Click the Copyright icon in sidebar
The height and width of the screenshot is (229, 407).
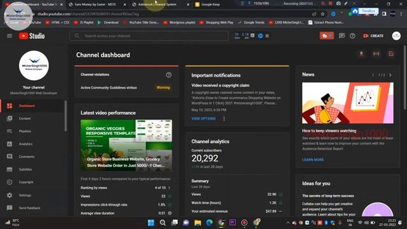click(x=10, y=183)
